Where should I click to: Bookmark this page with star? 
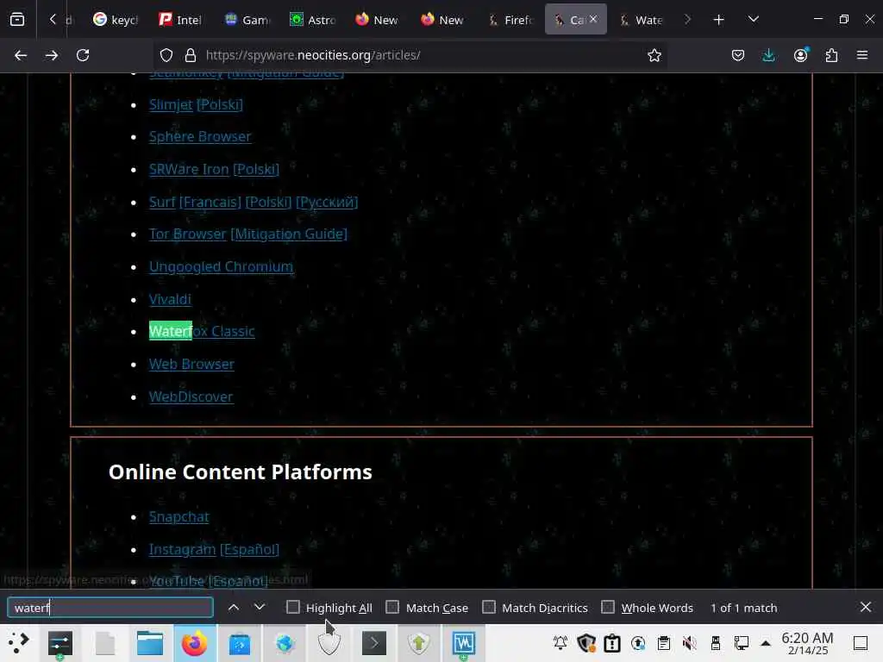click(654, 55)
